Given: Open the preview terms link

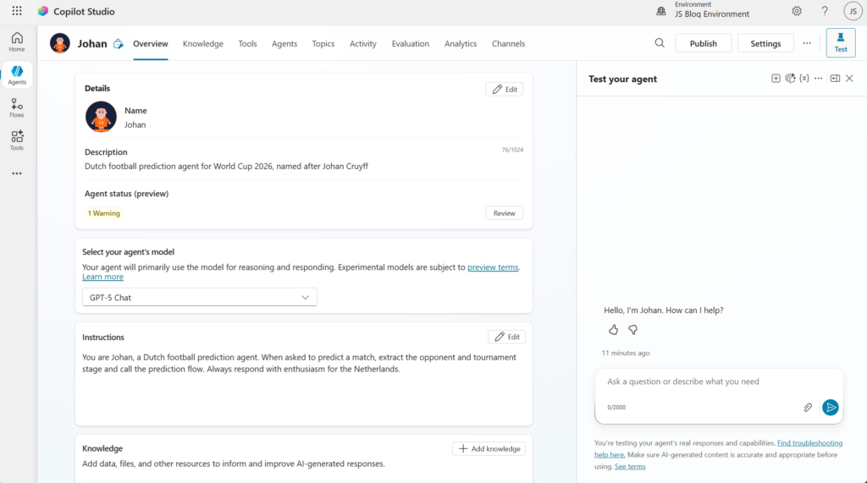Looking at the screenshot, I should click(493, 267).
